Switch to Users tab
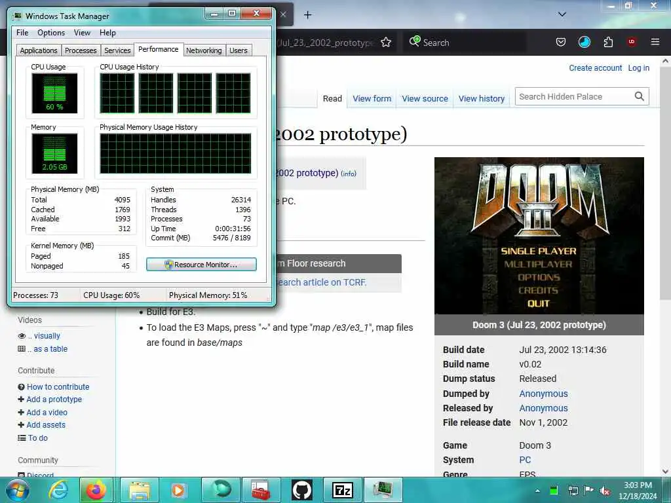Viewport: 671px width, 503px height. coord(239,50)
